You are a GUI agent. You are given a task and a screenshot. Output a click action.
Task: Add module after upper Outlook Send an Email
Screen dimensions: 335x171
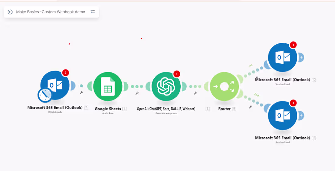coord(301,57)
